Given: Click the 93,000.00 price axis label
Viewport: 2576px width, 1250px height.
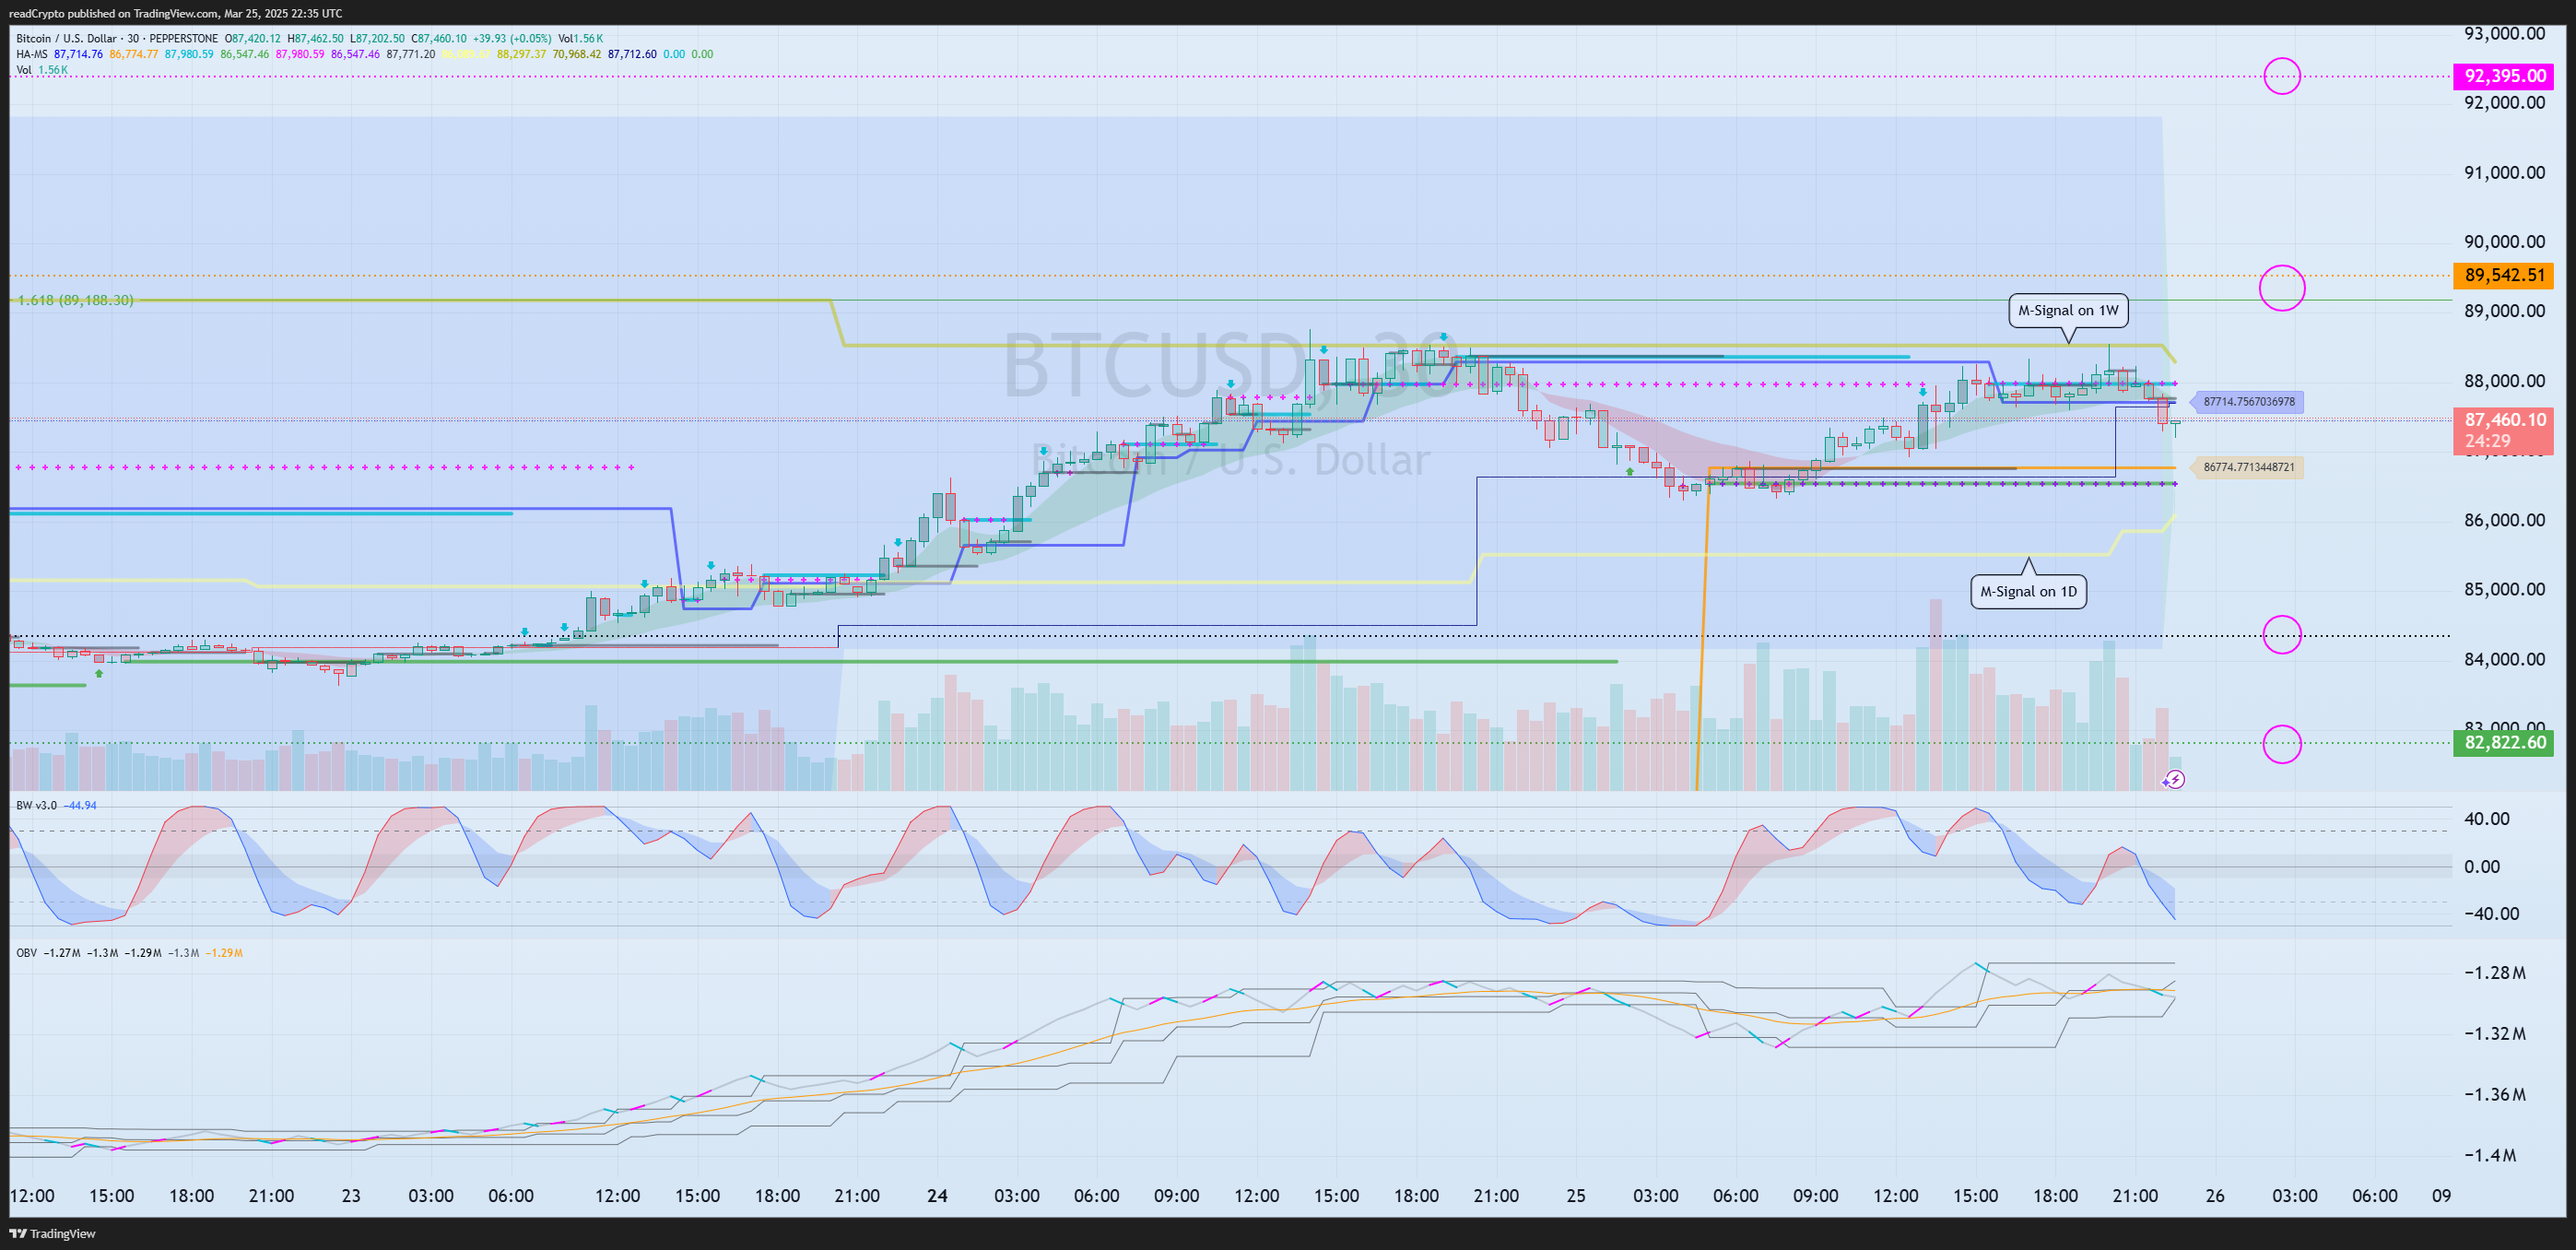Looking at the screenshot, I should coord(2504,33).
